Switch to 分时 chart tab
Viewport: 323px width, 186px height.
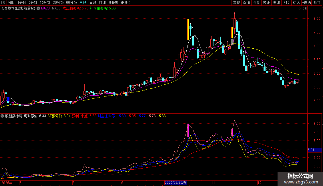pos(11,3)
